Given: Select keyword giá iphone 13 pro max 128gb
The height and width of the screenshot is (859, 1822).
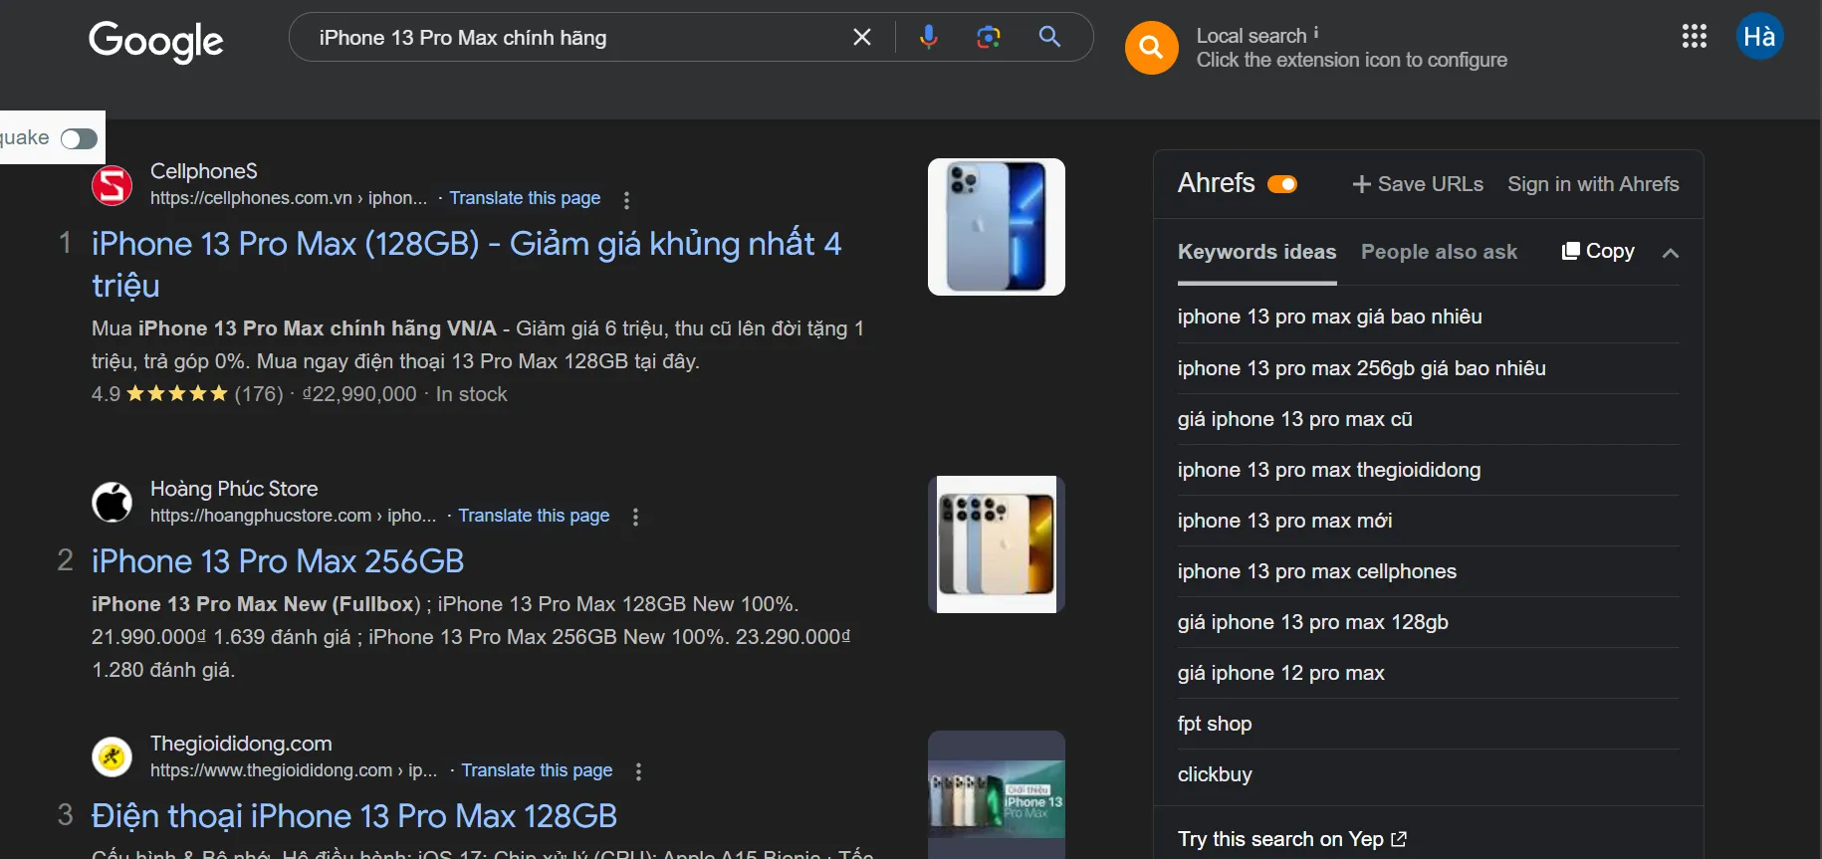Looking at the screenshot, I should point(1312,622).
